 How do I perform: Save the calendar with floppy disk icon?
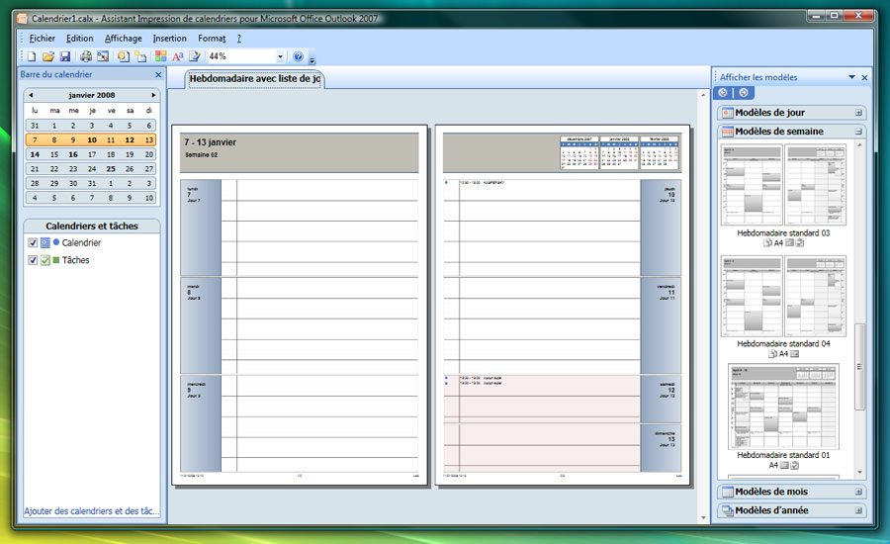64,56
